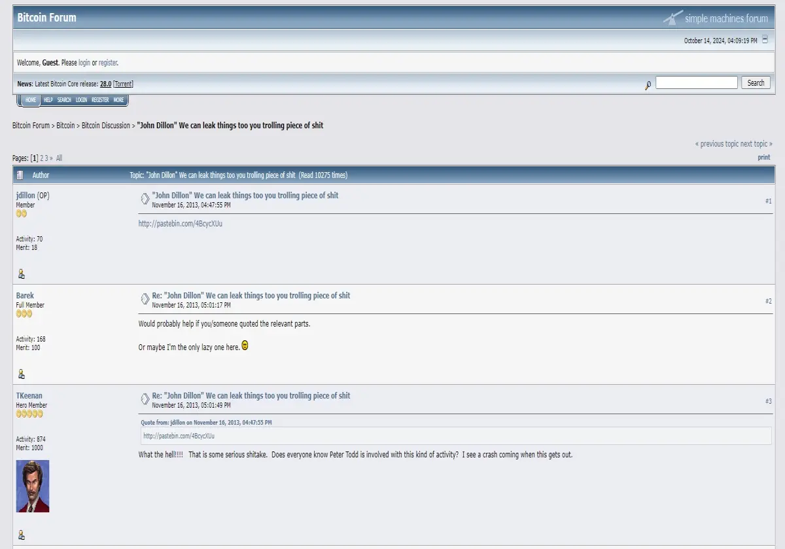Open Barek username link
This screenshot has height=549, width=785.
25,296
